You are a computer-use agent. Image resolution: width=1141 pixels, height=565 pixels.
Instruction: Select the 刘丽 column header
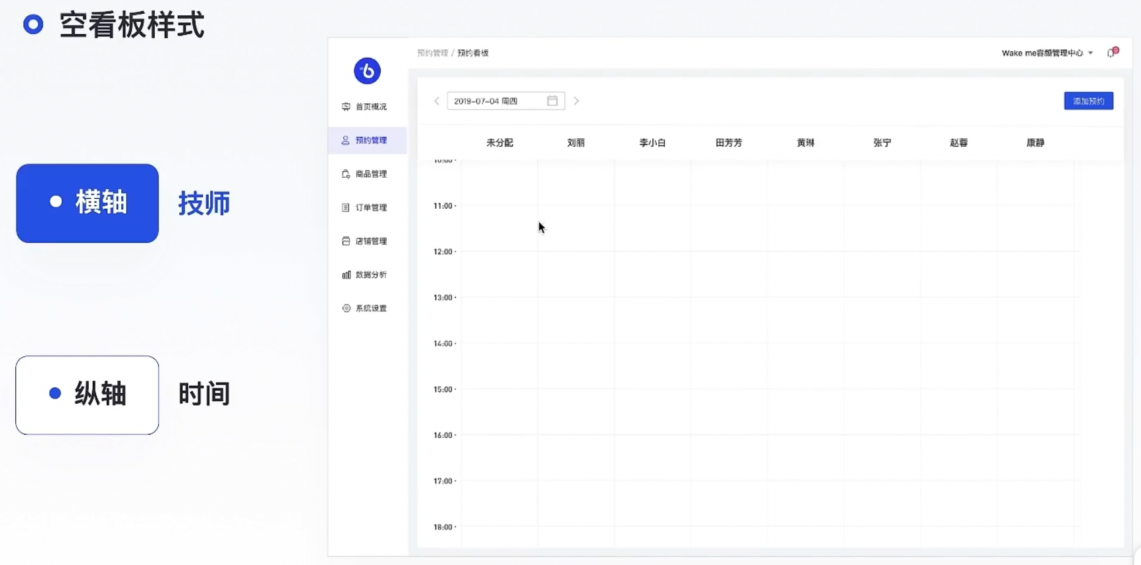point(576,142)
